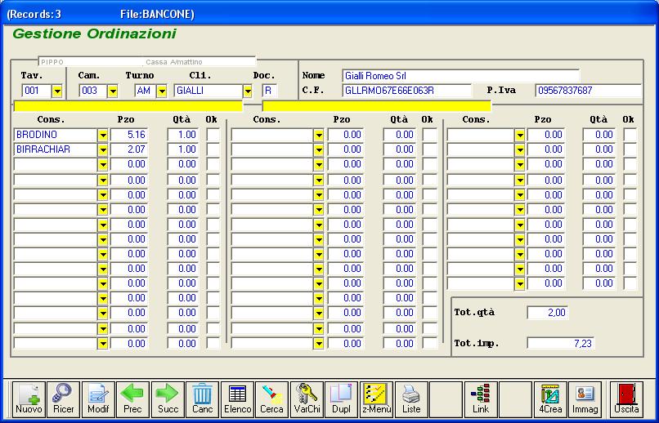Click the Turno label

tap(140, 75)
